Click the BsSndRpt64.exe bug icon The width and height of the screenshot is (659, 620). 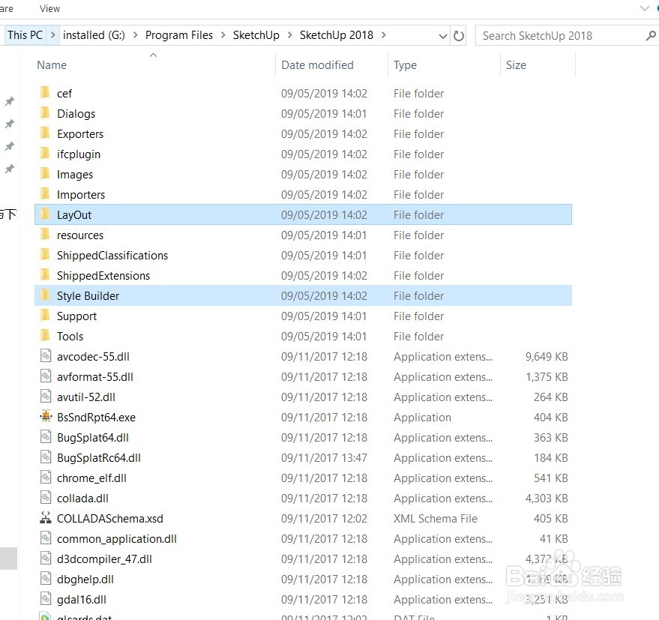click(x=46, y=416)
